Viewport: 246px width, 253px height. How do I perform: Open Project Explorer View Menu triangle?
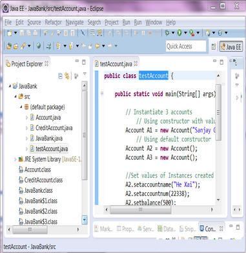tap(85, 74)
